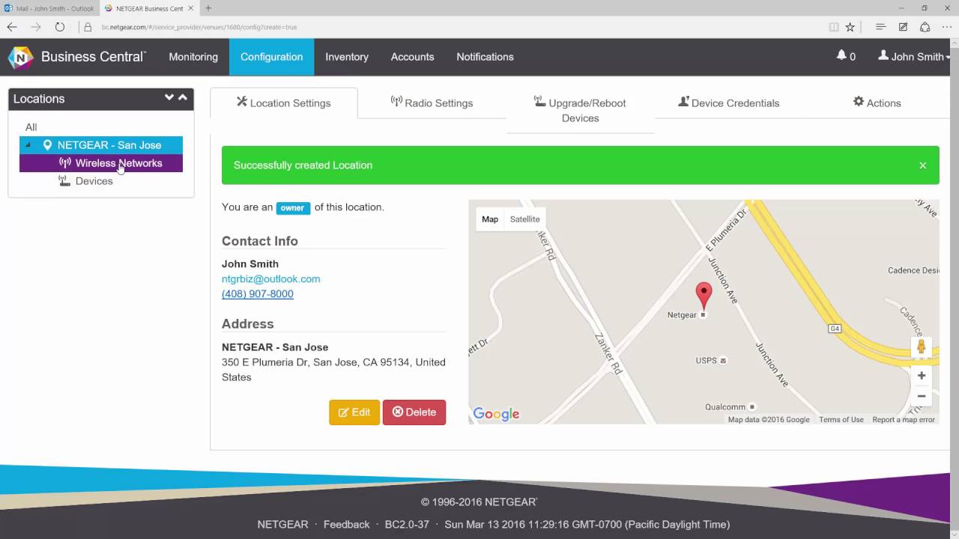Open the Configuration menu
Viewport: 959px width, 539px height.
[271, 57]
